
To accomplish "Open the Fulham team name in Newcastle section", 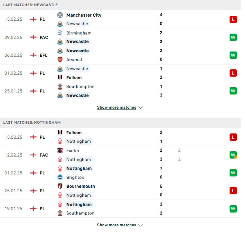I will [74, 77].
